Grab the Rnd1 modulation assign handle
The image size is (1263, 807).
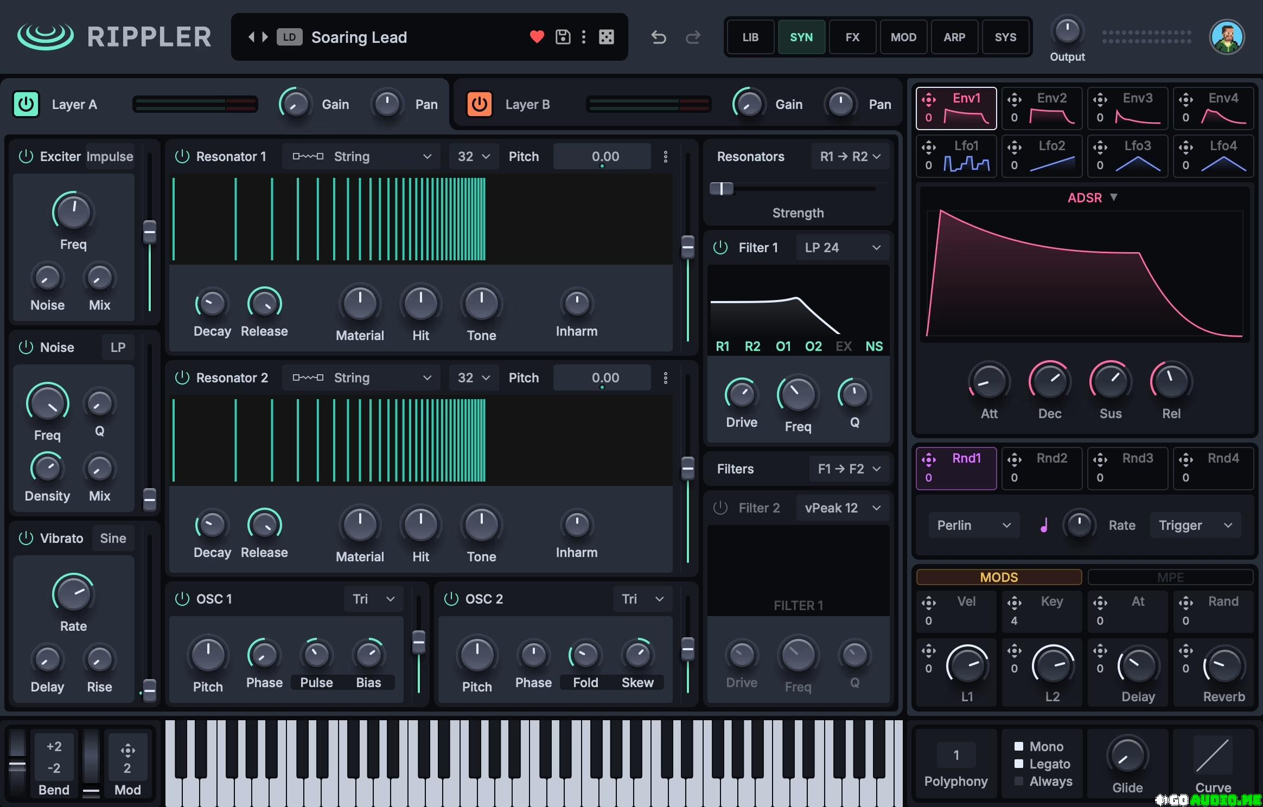pos(929,459)
